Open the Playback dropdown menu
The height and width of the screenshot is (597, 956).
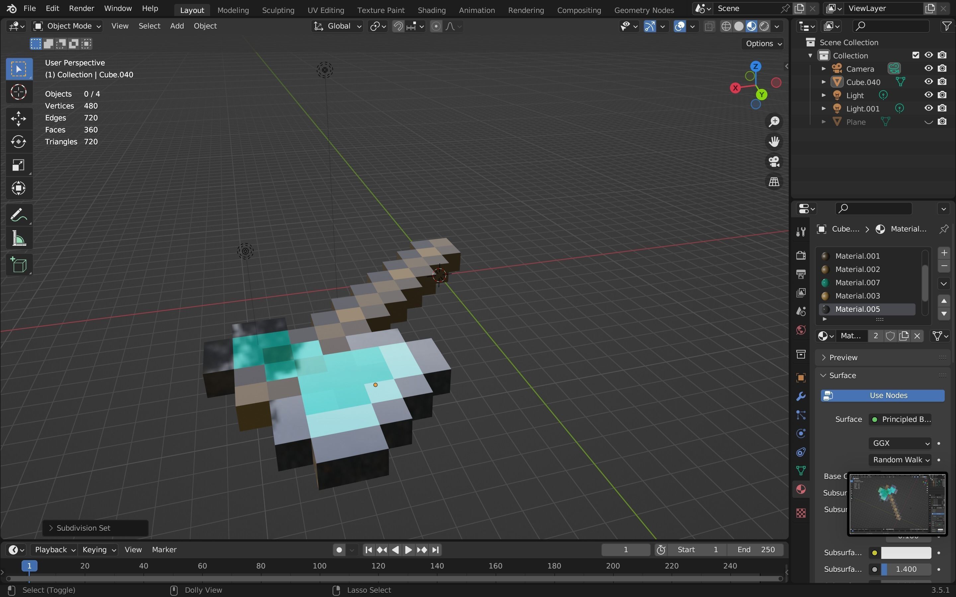point(54,550)
